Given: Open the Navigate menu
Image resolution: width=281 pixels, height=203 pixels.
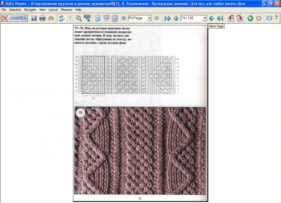Looking at the screenshot, I should point(30,10).
